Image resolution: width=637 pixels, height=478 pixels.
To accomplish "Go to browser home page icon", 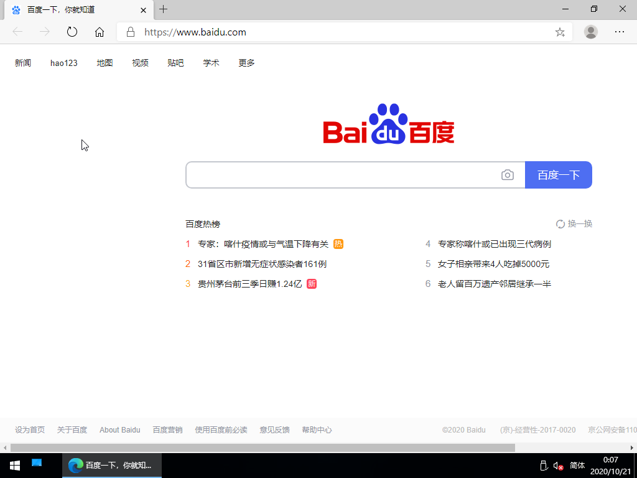I will [99, 32].
